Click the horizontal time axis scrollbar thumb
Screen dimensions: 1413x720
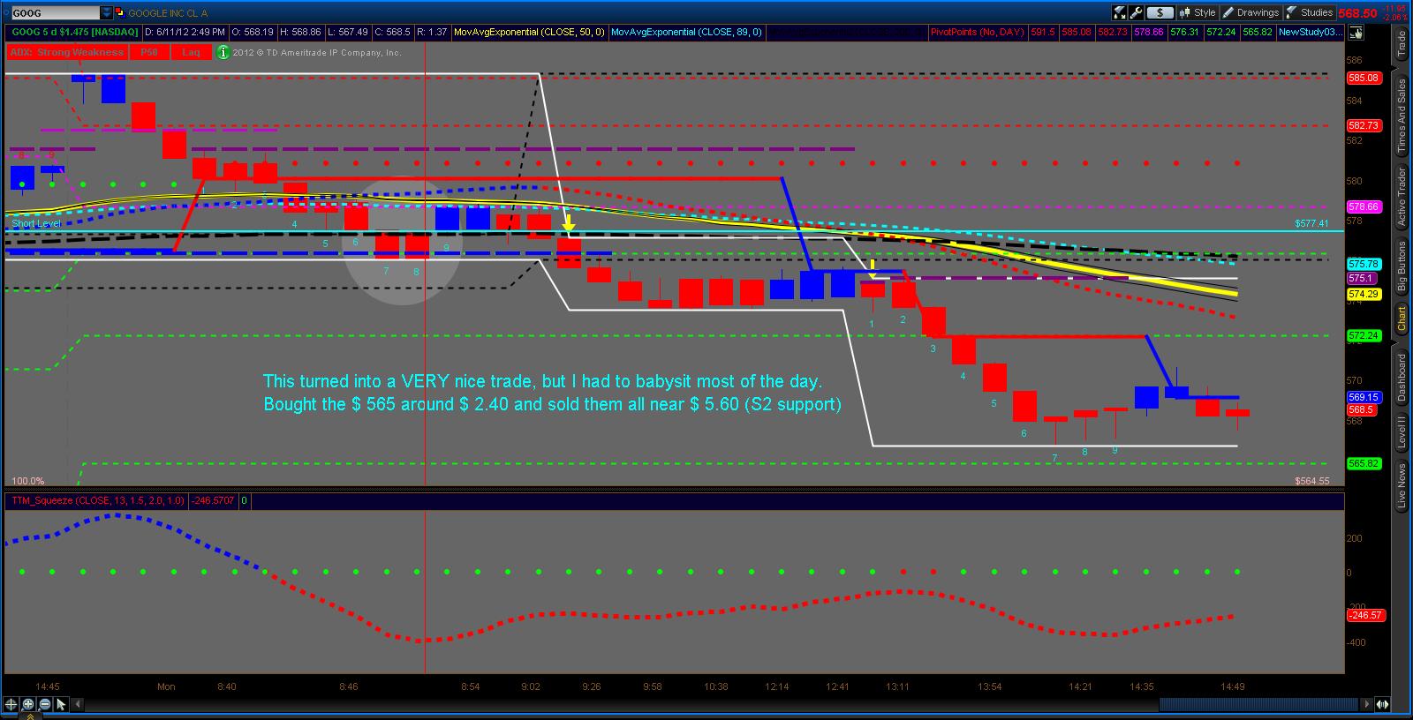pos(1258,704)
